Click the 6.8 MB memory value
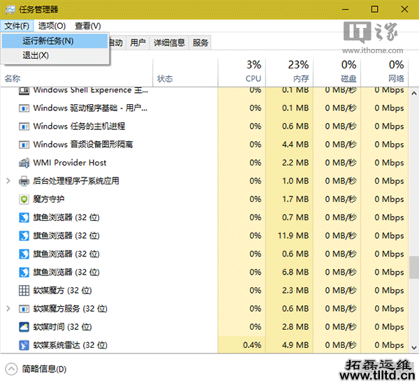The width and height of the screenshot is (419, 385). coord(295,273)
